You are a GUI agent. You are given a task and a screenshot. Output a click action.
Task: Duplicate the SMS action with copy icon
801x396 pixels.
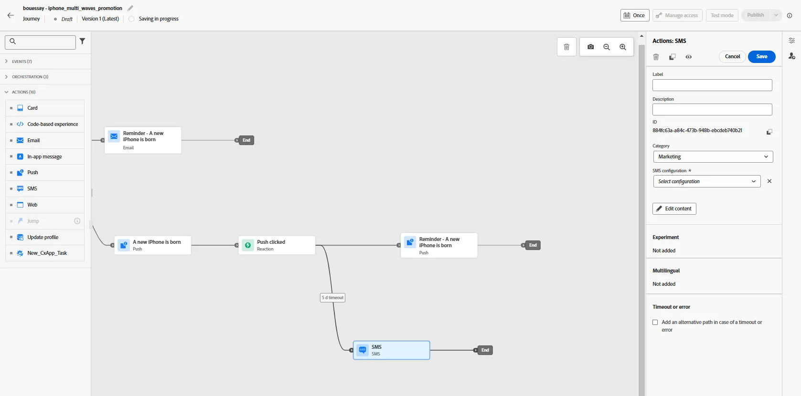point(672,57)
